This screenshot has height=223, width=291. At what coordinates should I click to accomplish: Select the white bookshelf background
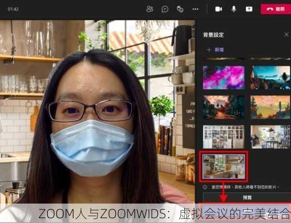(x=224, y=137)
